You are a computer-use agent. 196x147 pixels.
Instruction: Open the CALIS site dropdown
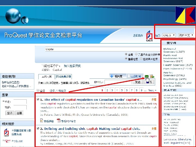169,35
